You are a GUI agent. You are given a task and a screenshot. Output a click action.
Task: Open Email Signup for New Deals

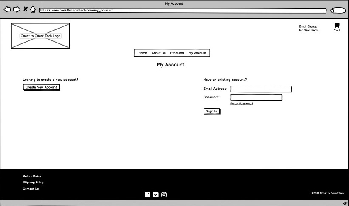(x=308, y=29)
